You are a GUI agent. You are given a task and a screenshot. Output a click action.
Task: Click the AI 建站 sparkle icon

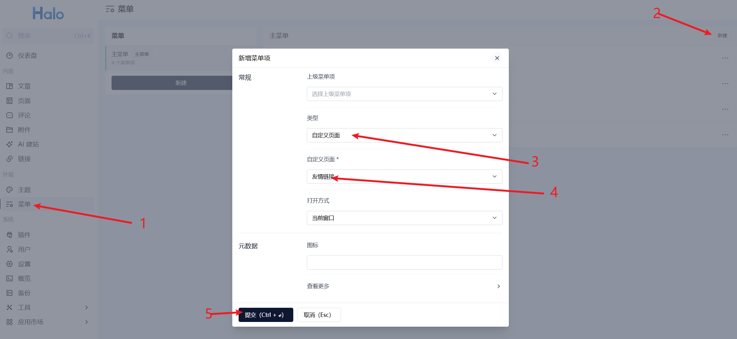tap(9, 144)
